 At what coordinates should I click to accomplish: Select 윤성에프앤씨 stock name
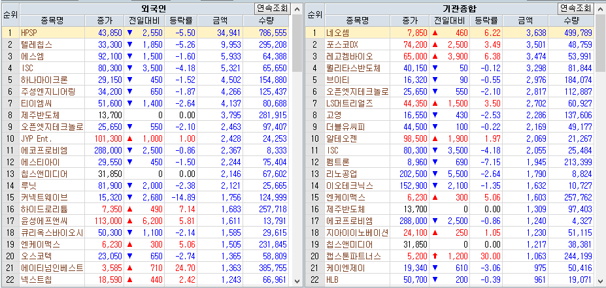(x=44, y=221)
